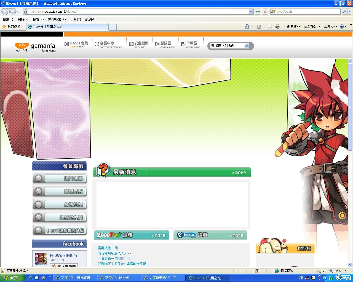Print the page with the printer icon

[x=278, y=26]
